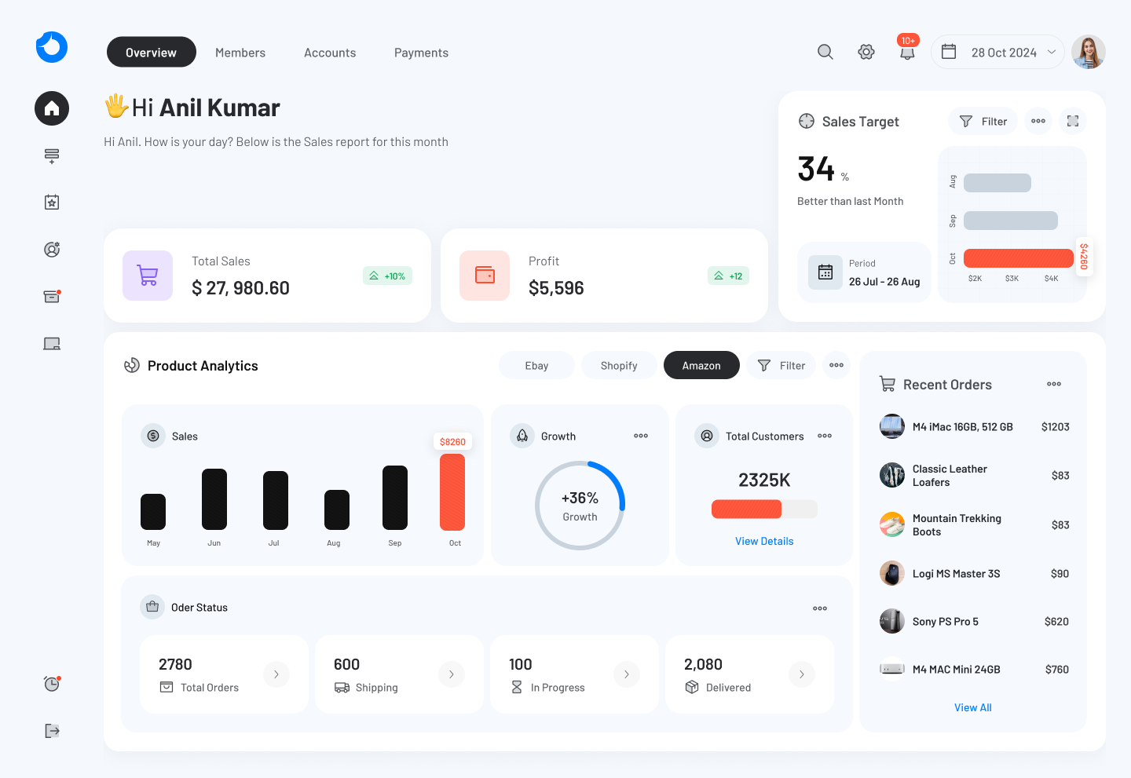Open the add-list sidebar icon
1131x778 pixels.
click(x=52, y=155)
